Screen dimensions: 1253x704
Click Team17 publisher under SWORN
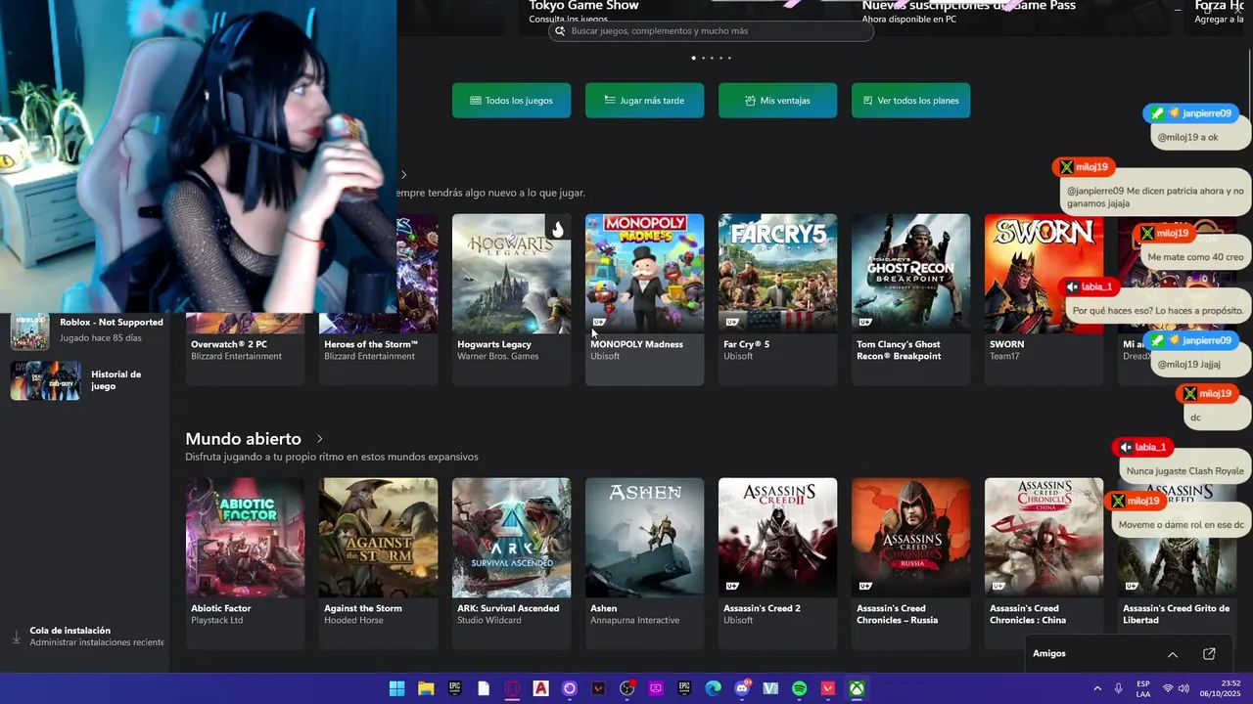click(x=1004, y=357)
